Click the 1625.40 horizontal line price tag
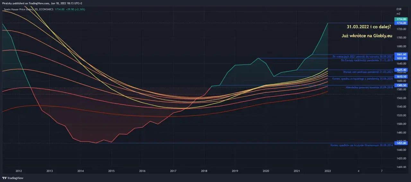This screenshot has width=411, height=182. point(401,70)
